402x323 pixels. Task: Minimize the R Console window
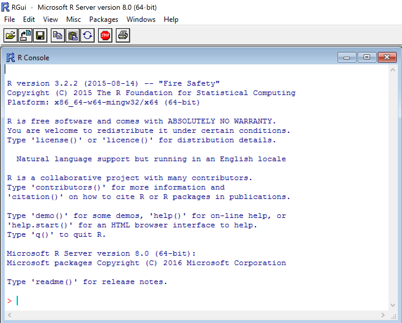point(347,57)
